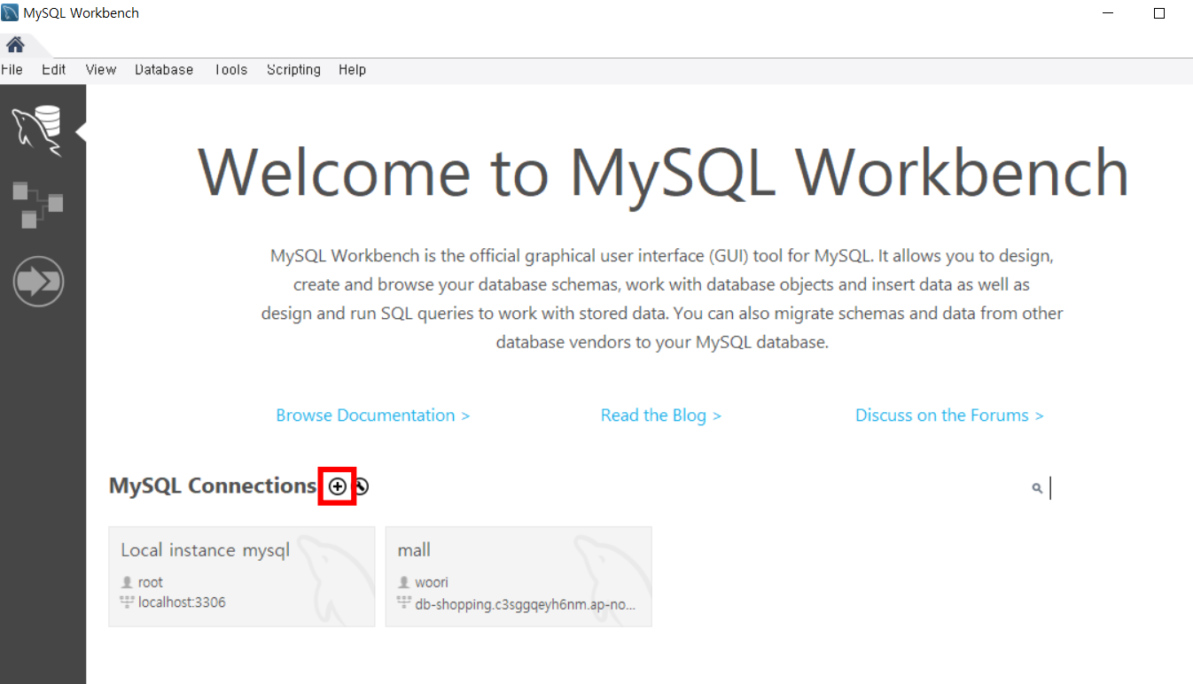Minimize the MySQL Workbench window
This screenshot has height=684, width=1193.
pos(1110,13)
